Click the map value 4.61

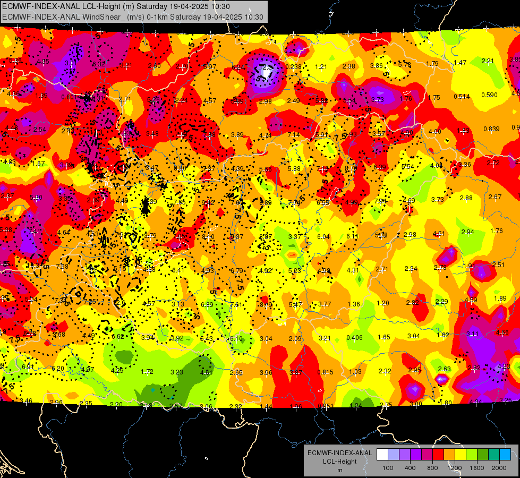click(x=206, y=372)
